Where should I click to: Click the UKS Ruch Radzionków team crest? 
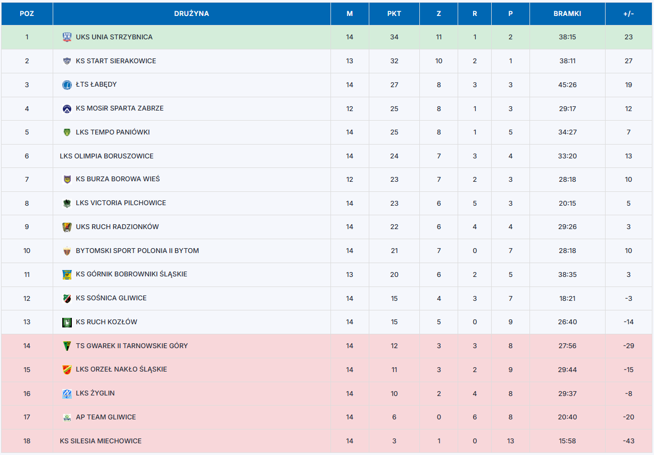pyautogui.click(x=67, y=227)
